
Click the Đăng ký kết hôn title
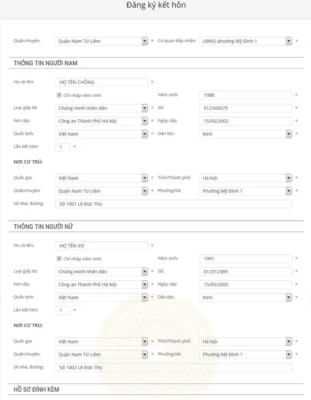coord(156,5)
